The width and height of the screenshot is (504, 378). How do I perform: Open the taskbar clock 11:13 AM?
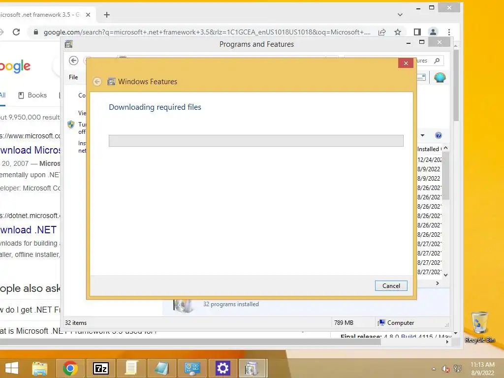tap(482, 368)
